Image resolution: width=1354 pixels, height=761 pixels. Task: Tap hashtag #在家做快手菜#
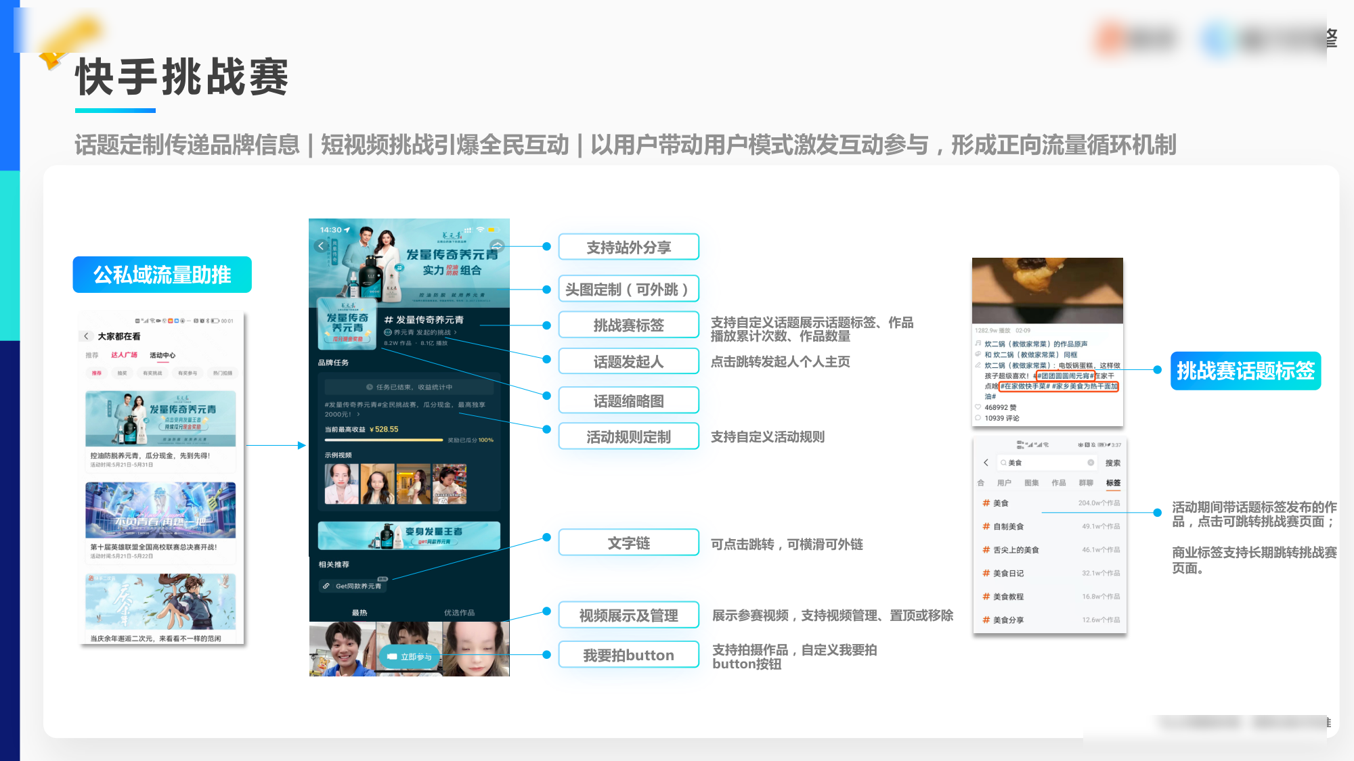[x=1025, y=386]
